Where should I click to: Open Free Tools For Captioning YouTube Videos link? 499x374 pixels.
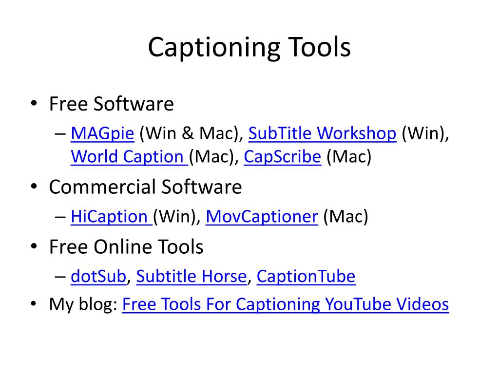click(286, 304)
